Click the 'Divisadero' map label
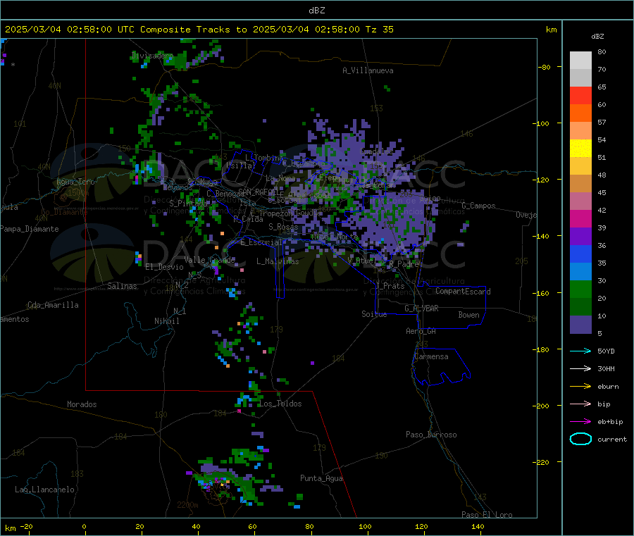The height and width of the screenshot is (536, 634). (x=152, y=56)
